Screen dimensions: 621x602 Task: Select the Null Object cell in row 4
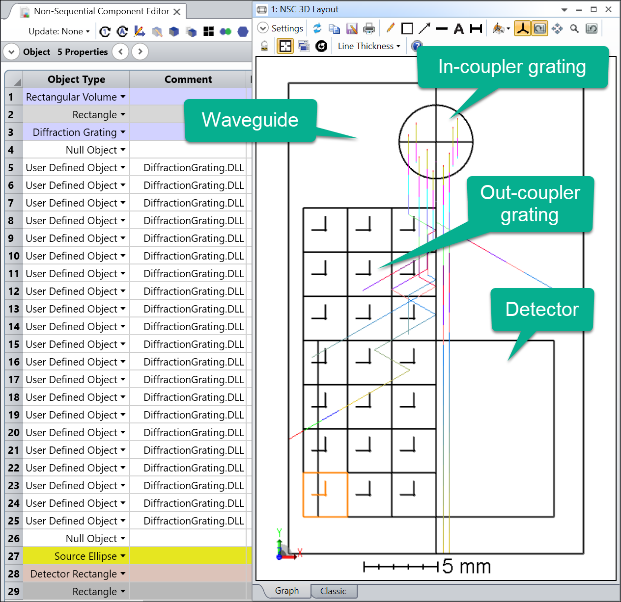76,150
